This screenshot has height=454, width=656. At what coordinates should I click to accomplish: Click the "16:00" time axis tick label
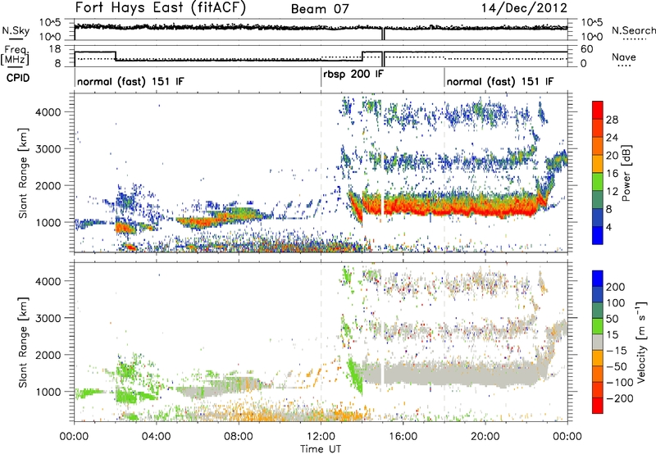click(x=403, y=437)
